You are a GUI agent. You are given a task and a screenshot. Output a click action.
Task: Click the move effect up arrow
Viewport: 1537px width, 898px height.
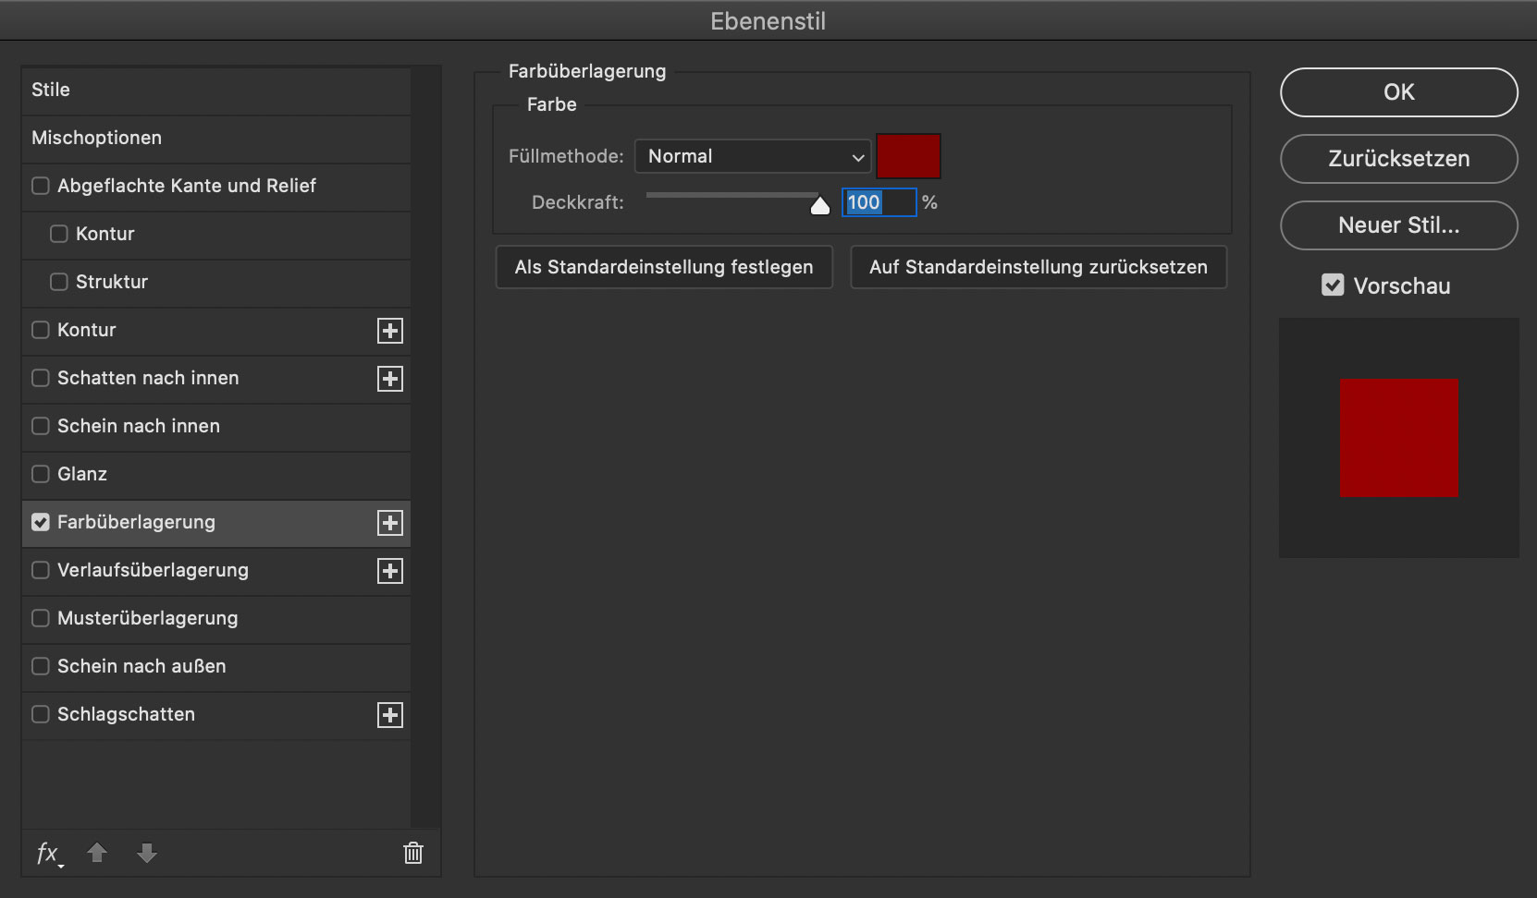point(97,853)
